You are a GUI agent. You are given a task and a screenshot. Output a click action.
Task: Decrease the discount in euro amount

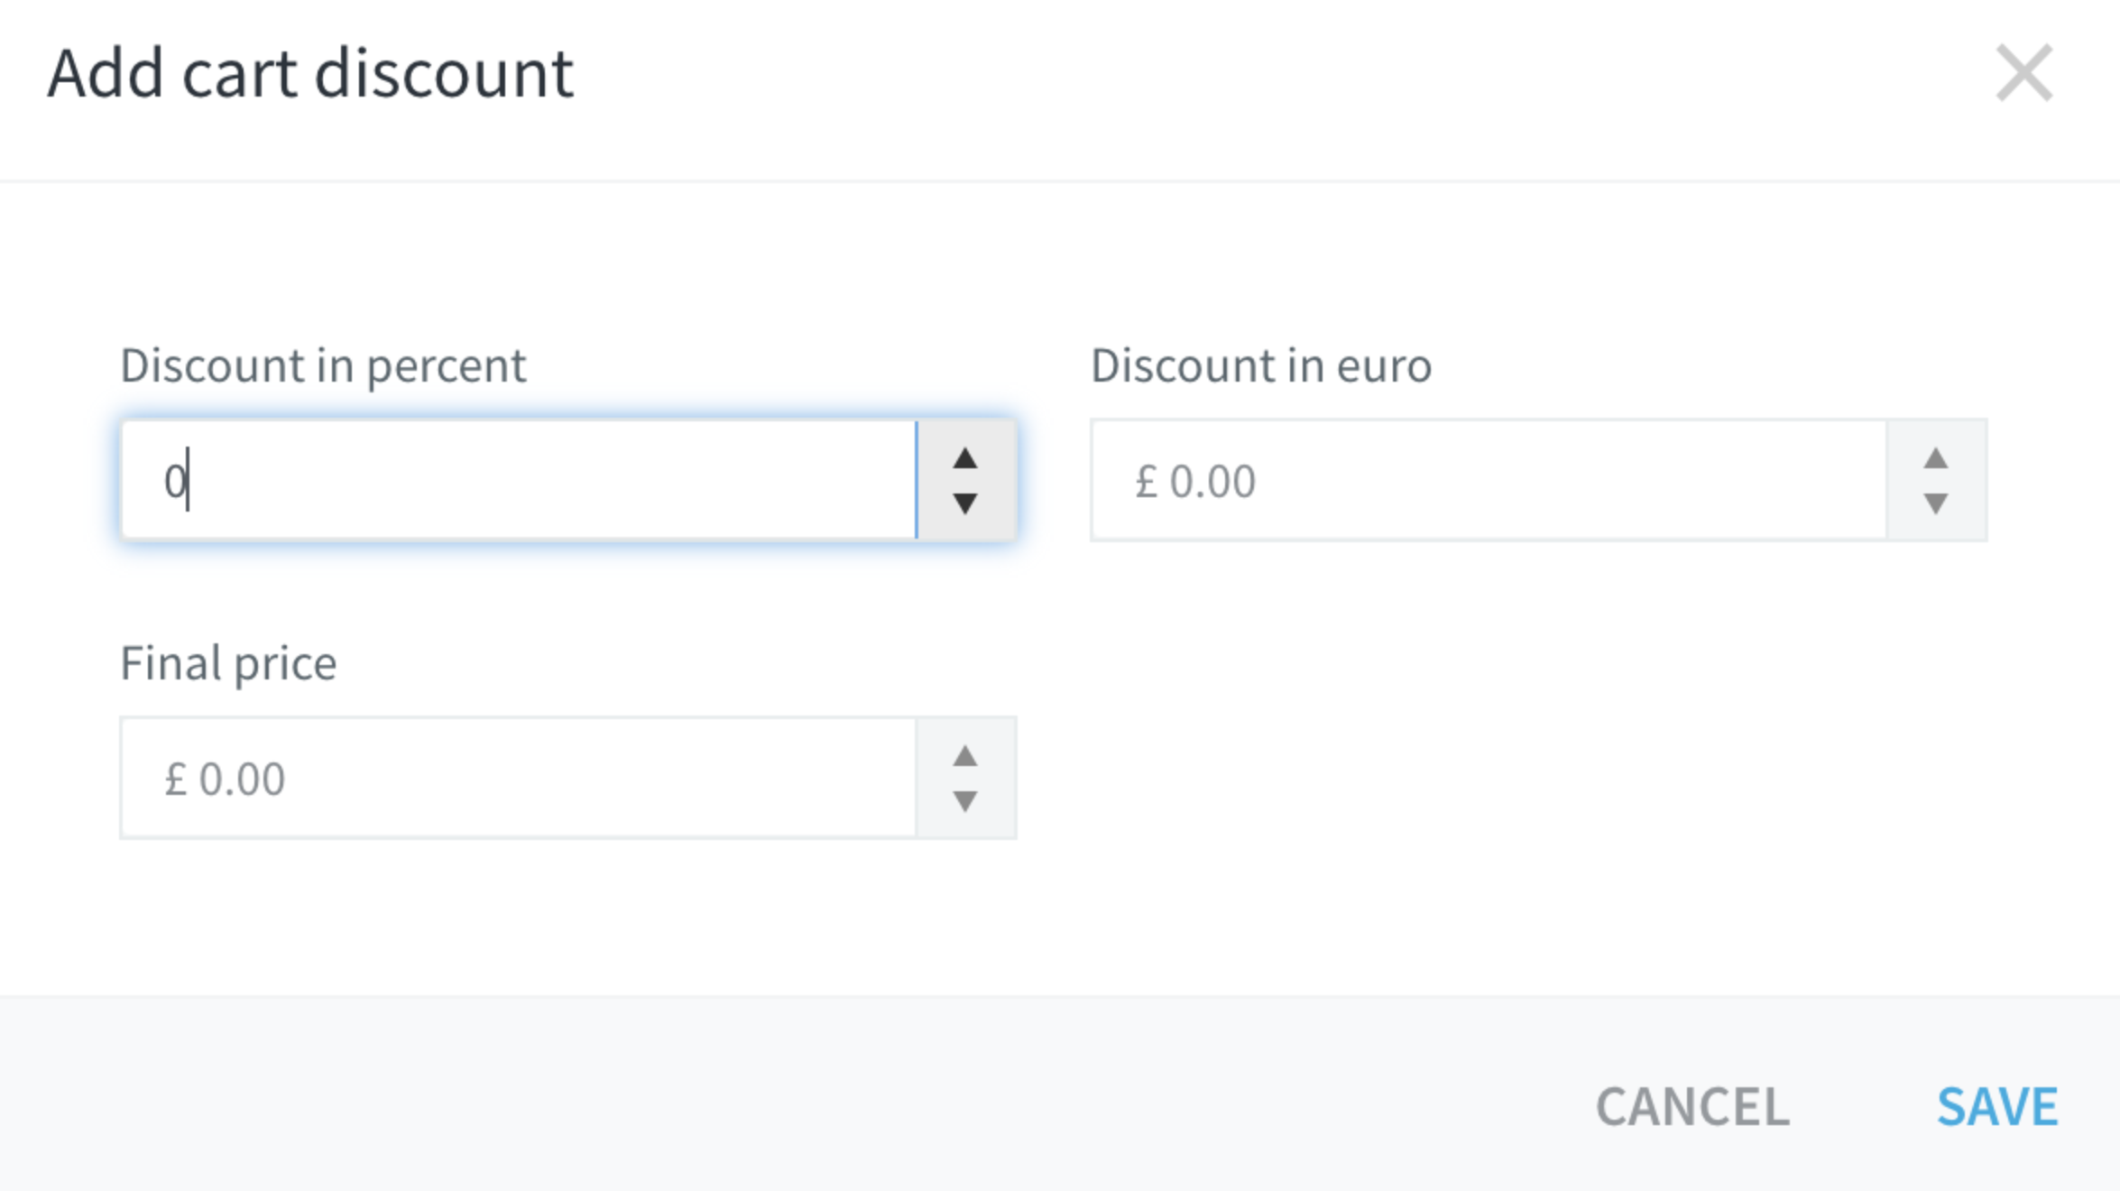point(1935,503)
